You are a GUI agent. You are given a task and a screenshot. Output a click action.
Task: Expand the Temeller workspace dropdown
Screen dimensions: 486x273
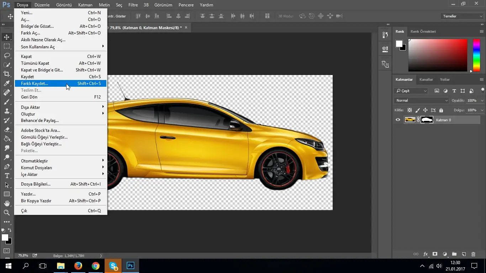461,16
